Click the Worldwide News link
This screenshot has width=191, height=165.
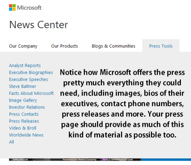point(26,135)
